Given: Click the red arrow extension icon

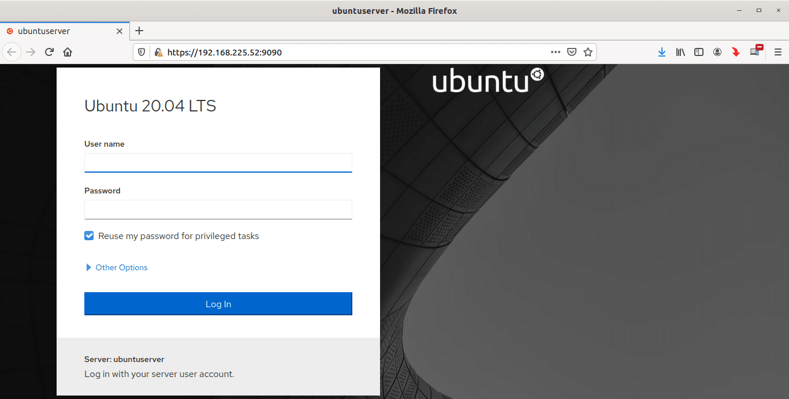Looking at the screenshot, I should click(x=736, y=52).
